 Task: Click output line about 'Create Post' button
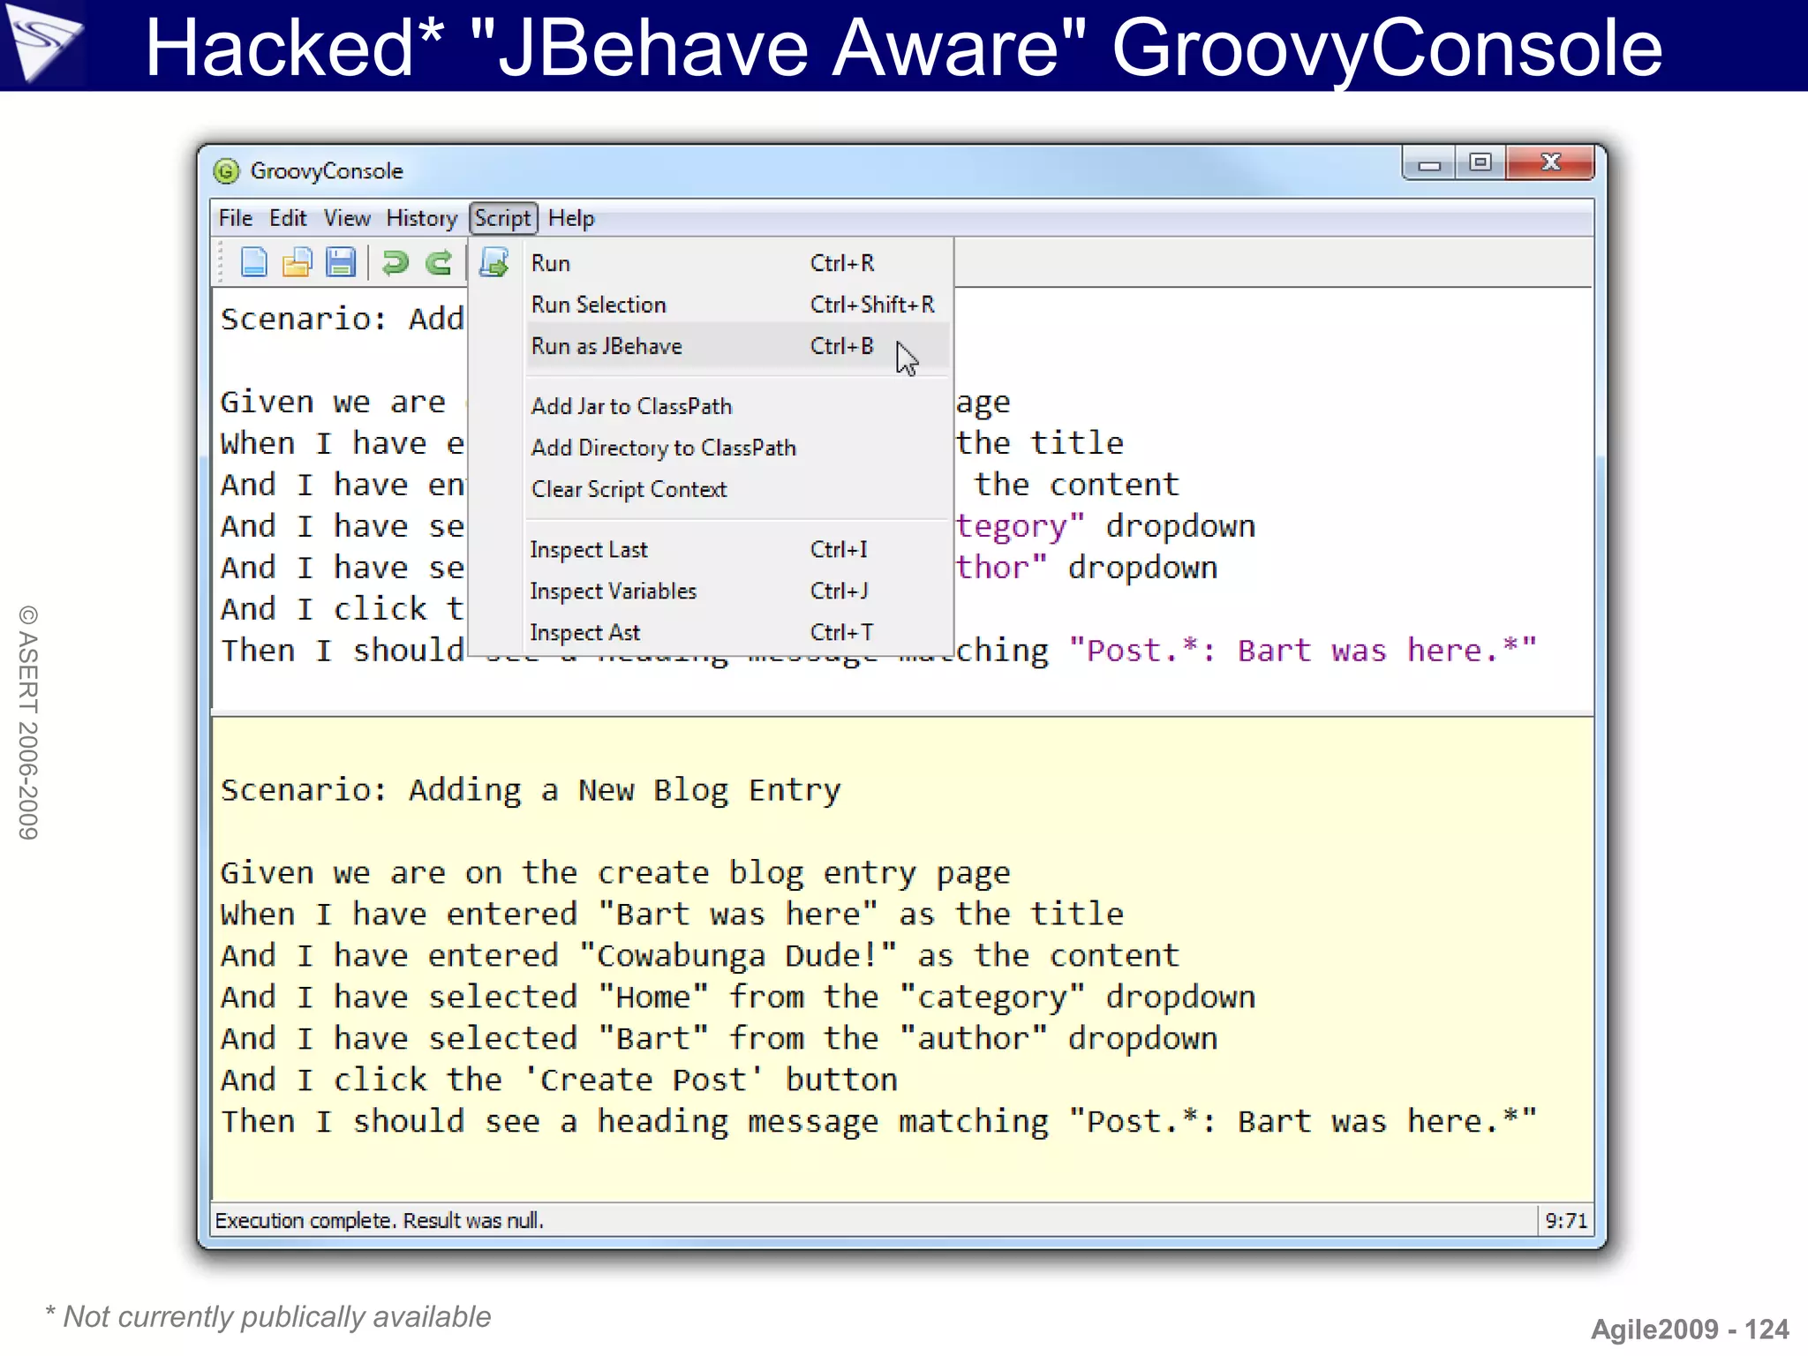[x=559, y=1080]
